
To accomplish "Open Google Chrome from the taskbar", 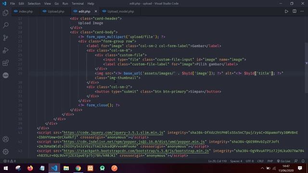I will coord(78,168).
